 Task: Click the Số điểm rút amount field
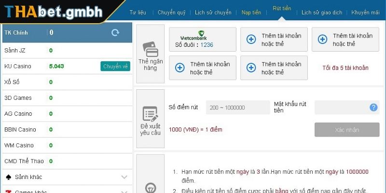click(x=238, y=107)
